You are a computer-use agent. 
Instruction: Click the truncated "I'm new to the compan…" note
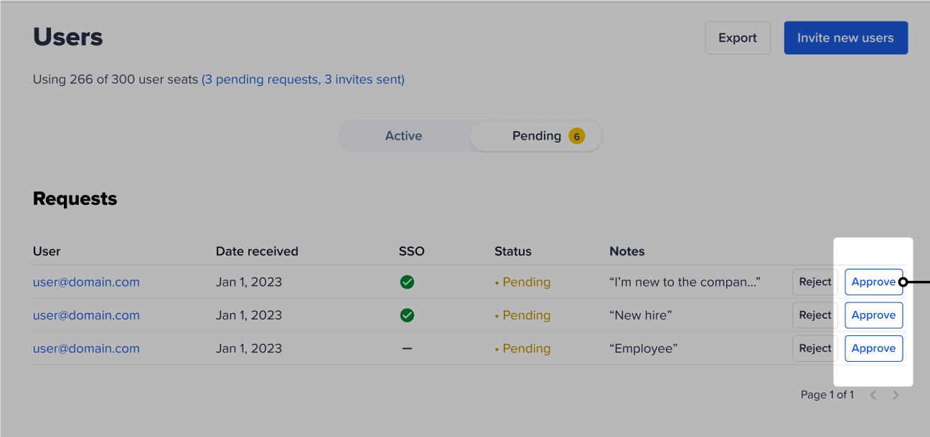pyautogui.click(x=685, y=282)
